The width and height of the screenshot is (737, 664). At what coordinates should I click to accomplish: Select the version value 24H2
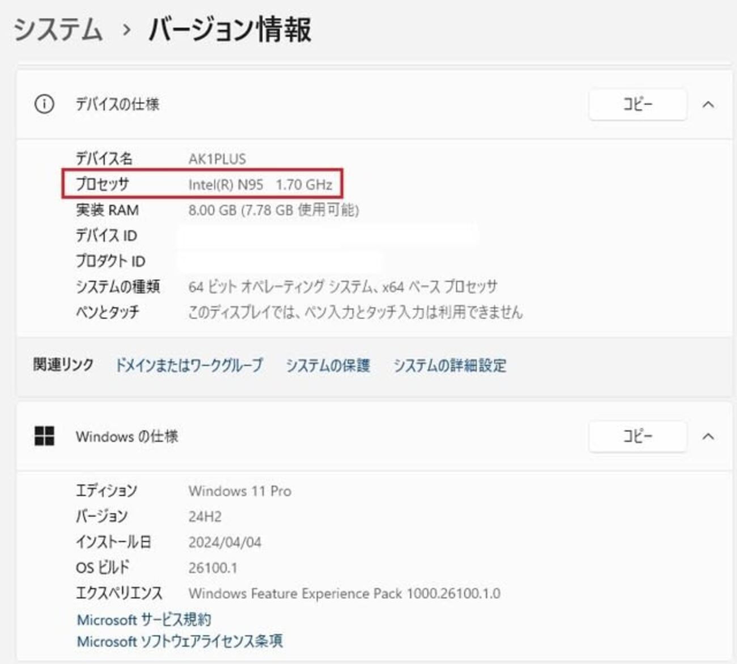coord(205,517)
